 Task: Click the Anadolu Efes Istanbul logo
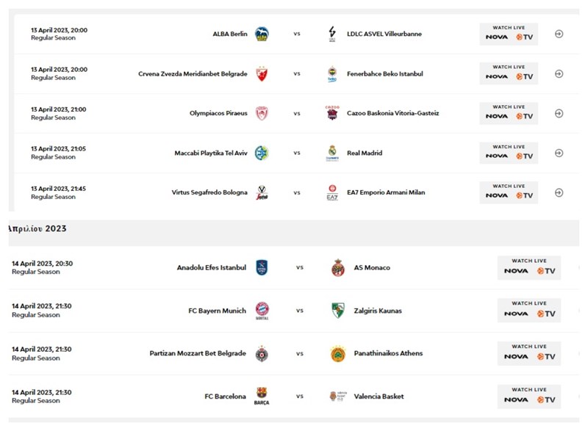(263, 267)
